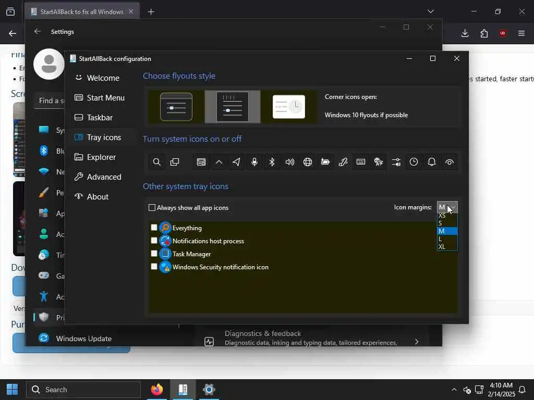Open the Icon margins combo box
Viewport: 534px width, 400px height.
[x=447, y=207]
